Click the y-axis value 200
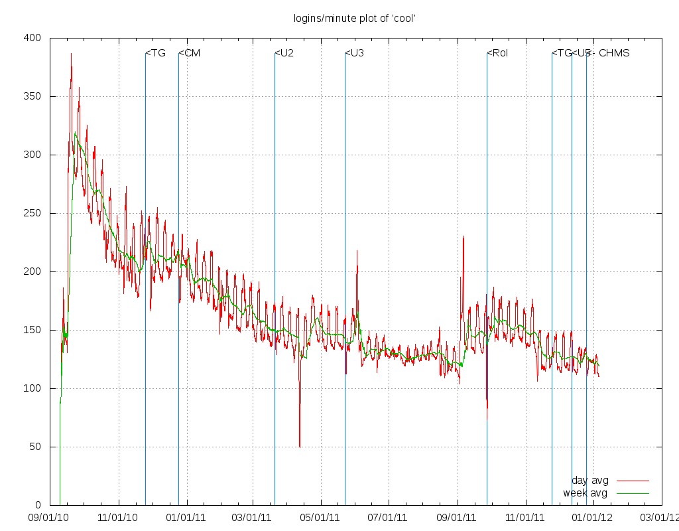The image size is (679, 531). pos(32,271)
